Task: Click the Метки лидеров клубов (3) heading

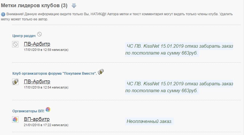Action: click(34, 5)
